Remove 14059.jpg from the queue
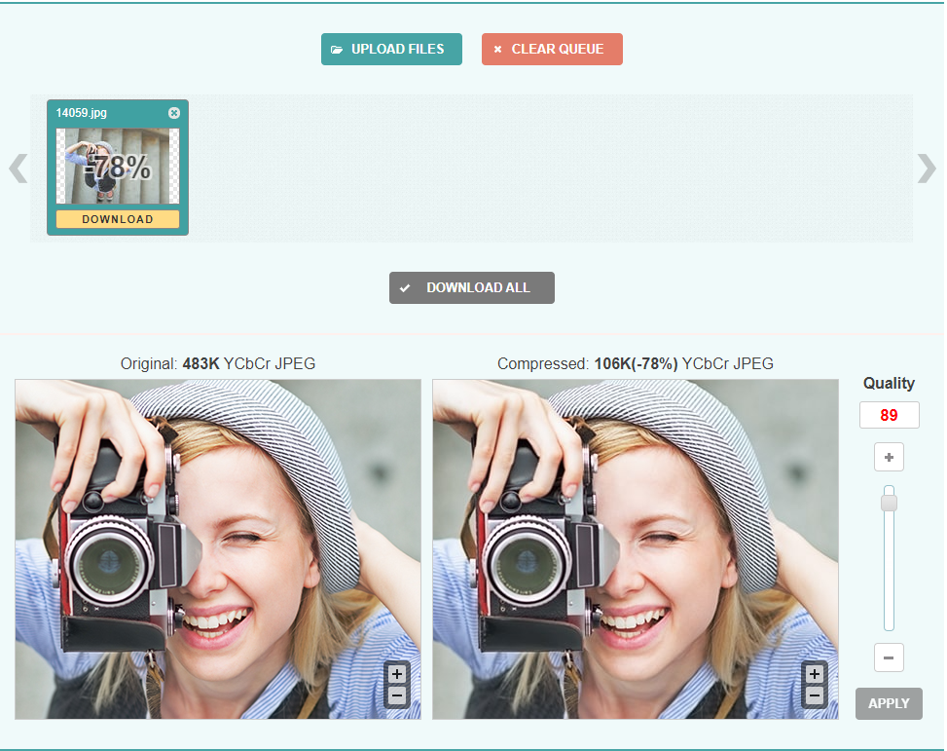The height and width of the screenshot is (751, 947). point(173,112)
